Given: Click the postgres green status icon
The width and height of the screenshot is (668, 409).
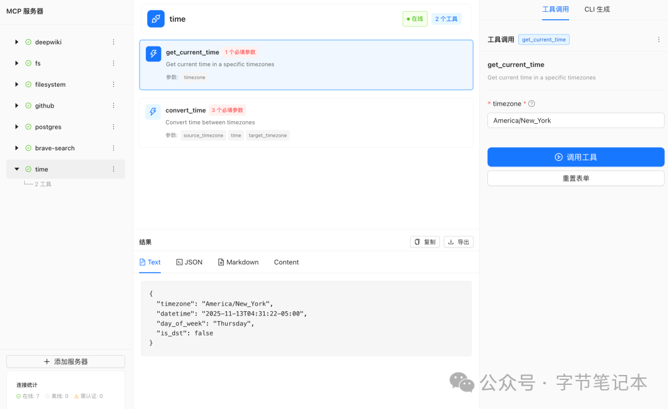Looking at the screenshot, I should click(x=28, y=126).
